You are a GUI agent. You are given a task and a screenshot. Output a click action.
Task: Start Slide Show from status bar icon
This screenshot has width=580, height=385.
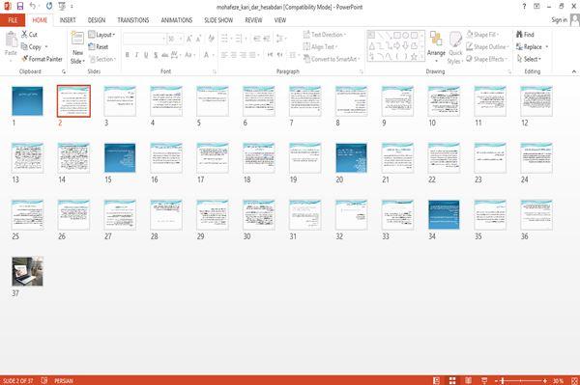click(x=484, y=380)
